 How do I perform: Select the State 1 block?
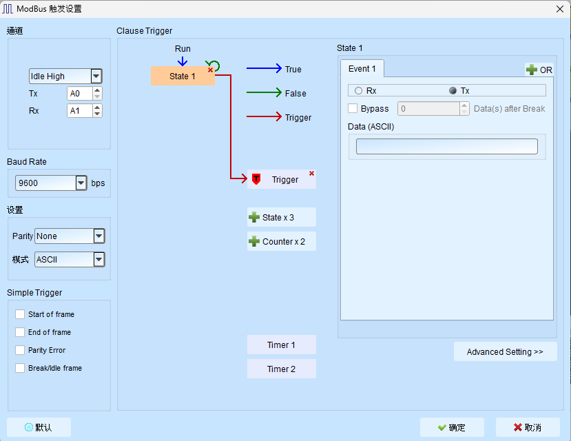(x=183, y=76)
